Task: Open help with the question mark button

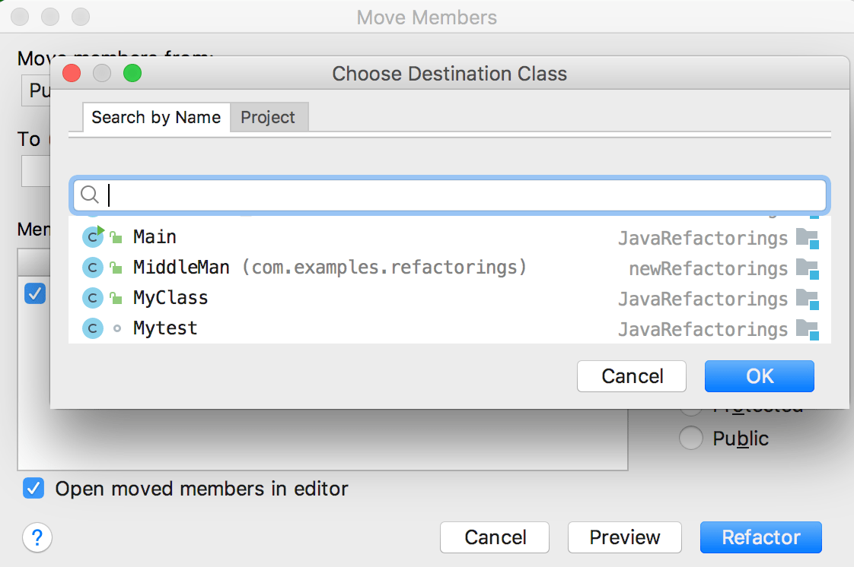Action: 37,537
